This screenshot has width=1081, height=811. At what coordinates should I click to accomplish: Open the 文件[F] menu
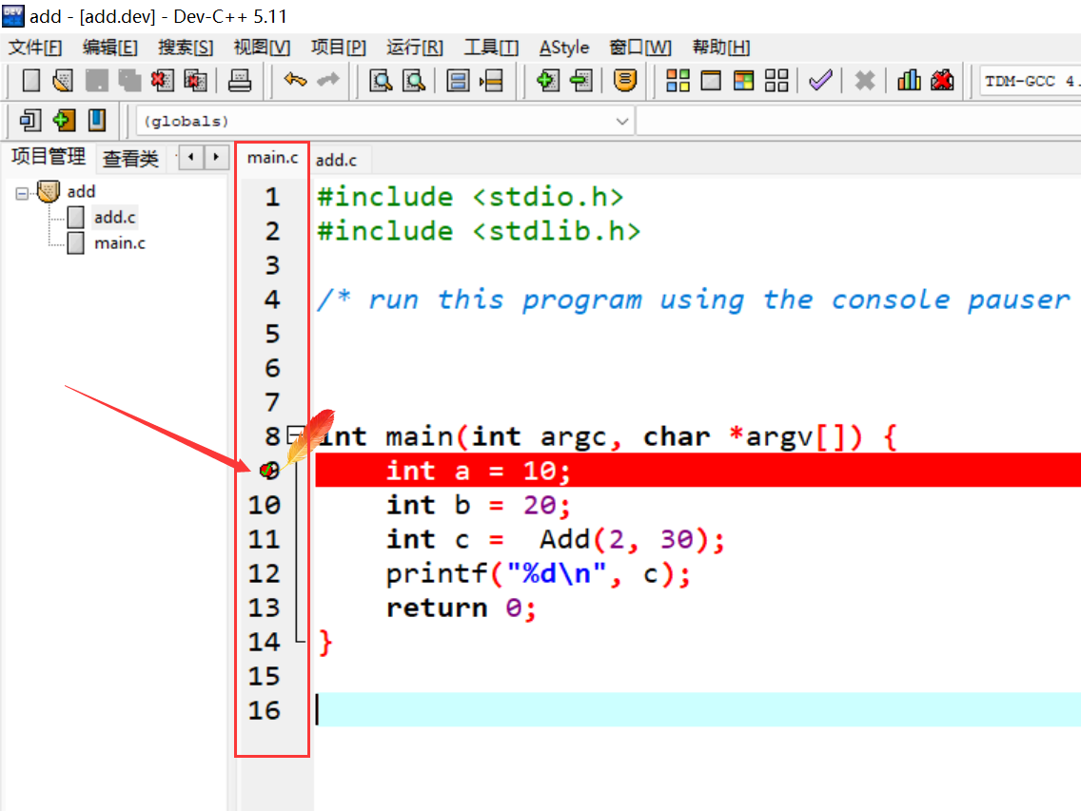[x=35, y=48]
